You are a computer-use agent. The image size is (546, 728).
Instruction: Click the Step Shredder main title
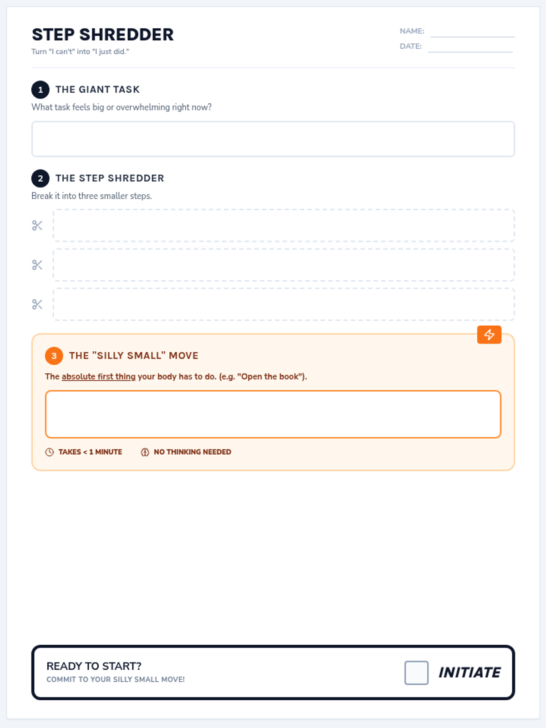point(103,35)
